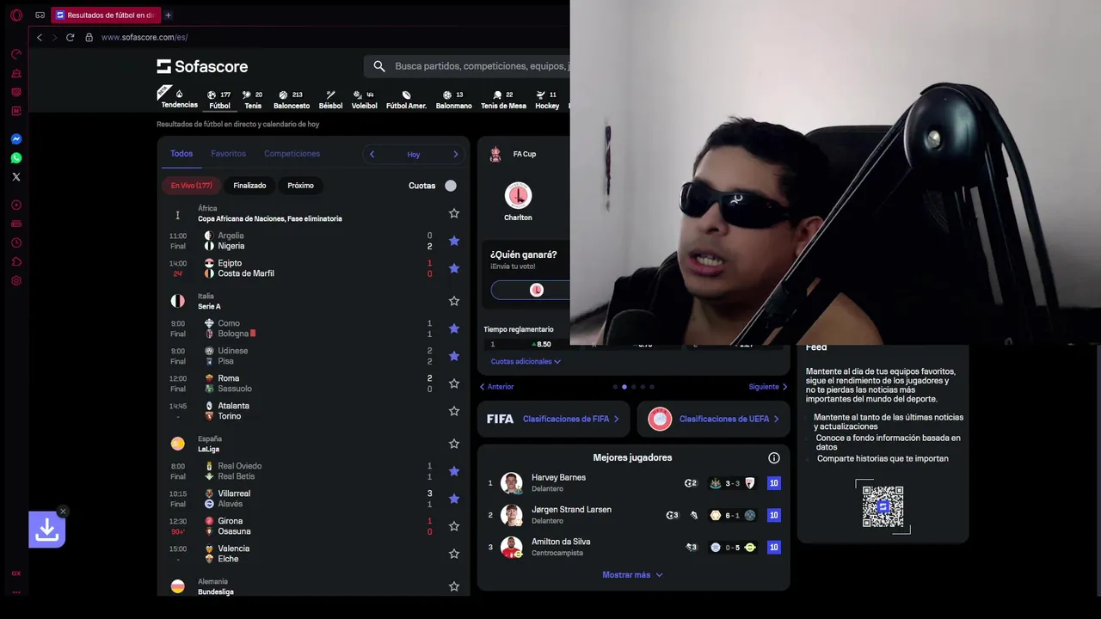This screenshot has width=1101, height=619.
Task: Select the Hockey sport tab
Action: tap(547, 100)
